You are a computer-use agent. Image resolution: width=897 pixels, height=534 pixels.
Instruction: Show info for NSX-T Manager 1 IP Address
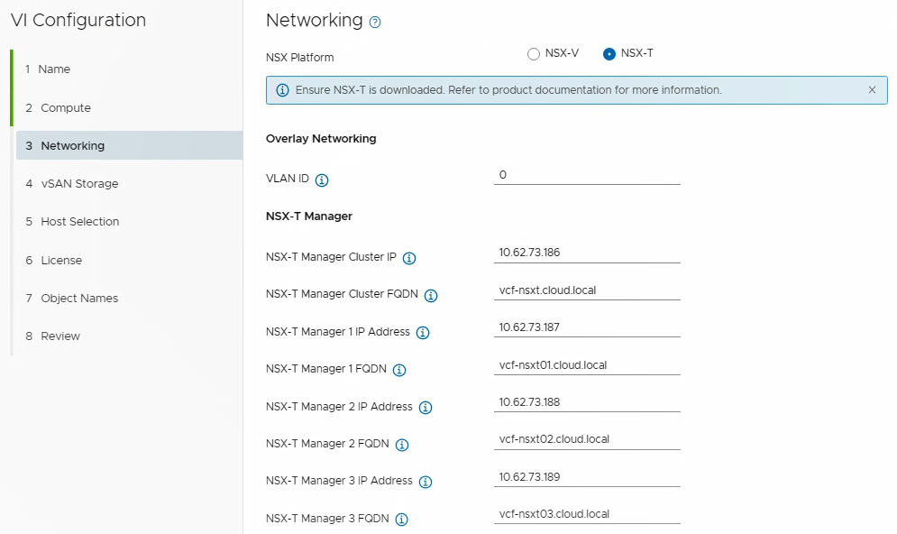pos(423,333)
